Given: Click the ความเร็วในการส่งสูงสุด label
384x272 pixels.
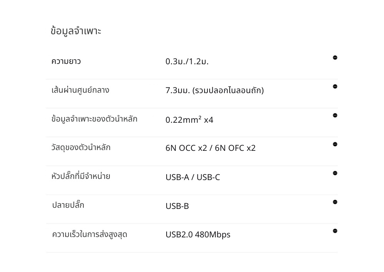Looking at the screenshot, I should point(89,234).
